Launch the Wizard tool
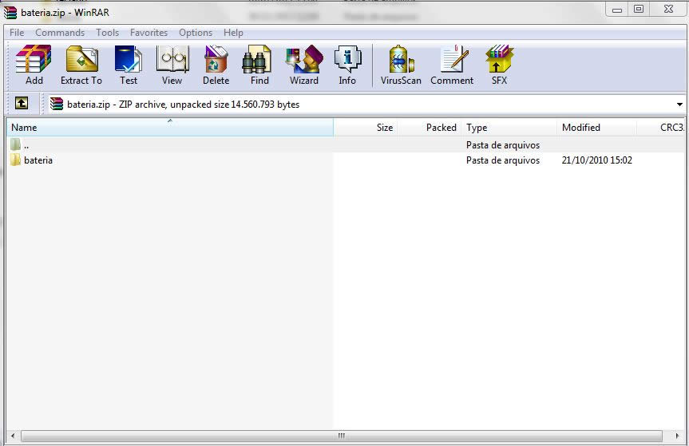The width and height of the screenshot is (689, 446). pos(304,65)
